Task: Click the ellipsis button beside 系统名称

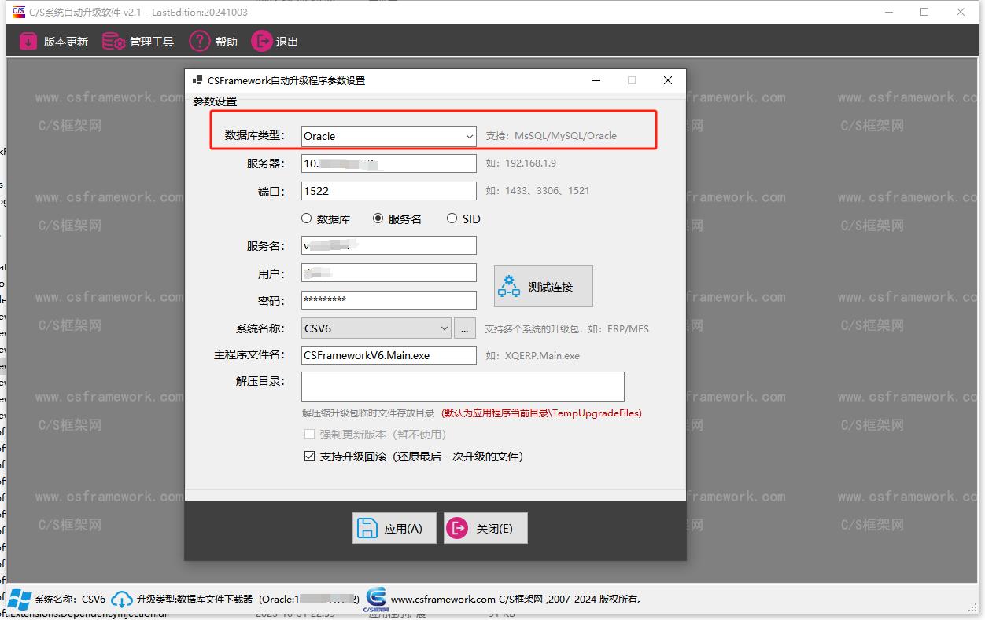Action: [465, 327]
